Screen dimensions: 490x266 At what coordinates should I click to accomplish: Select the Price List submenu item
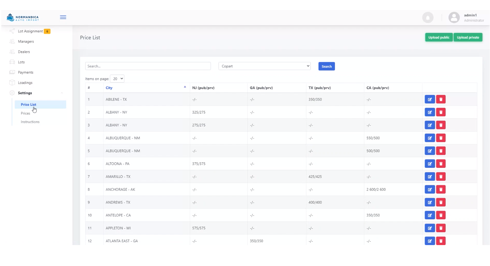pyautogui.click(x=40, y=104)
